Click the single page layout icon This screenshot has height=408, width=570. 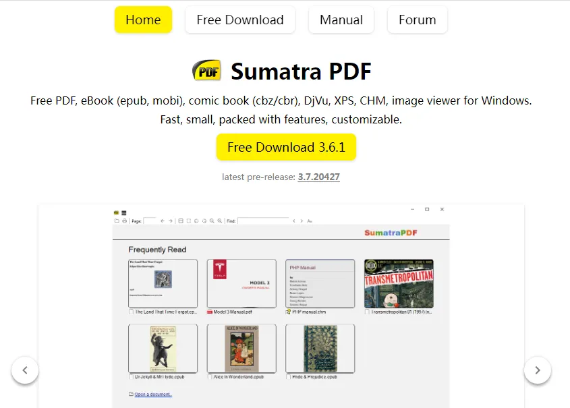click(x=189, y=221)
